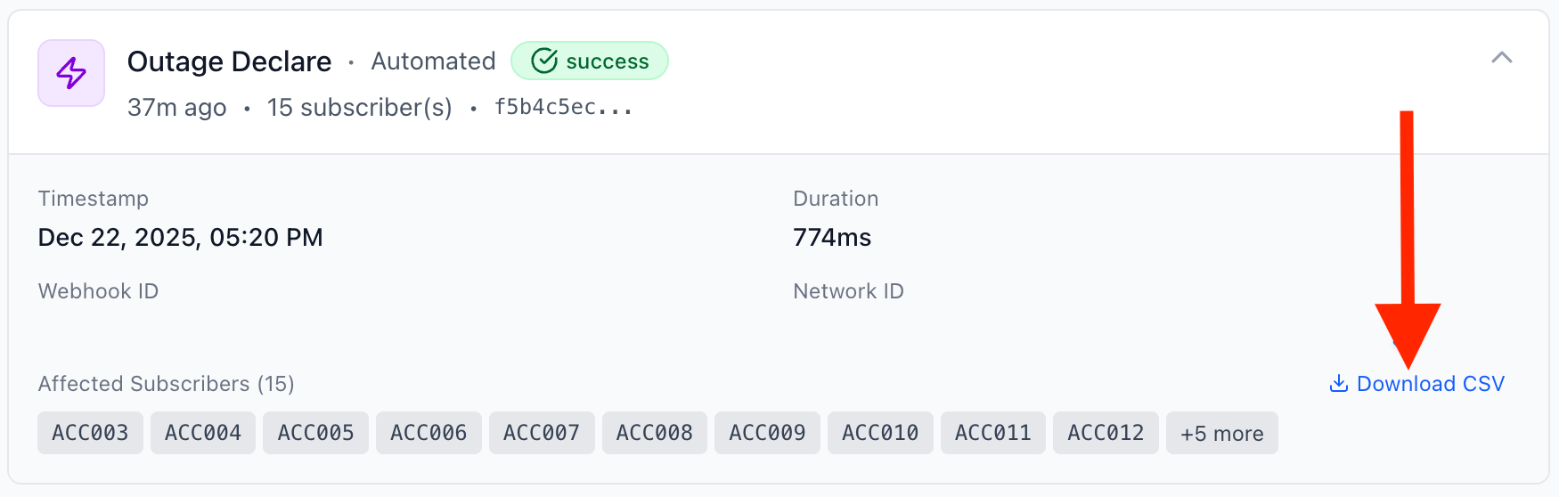
Task: Click subscriber tag ACC008
Action: (x=654, y=433)
